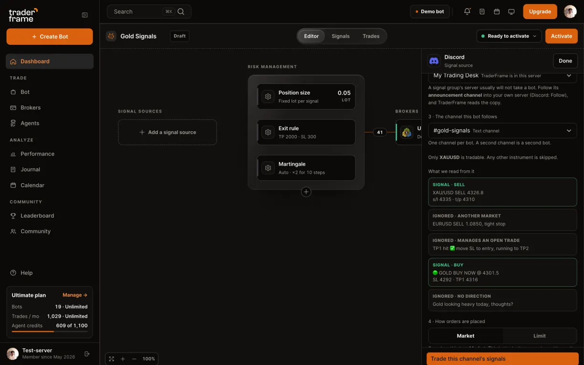Switch to the Trades tab
Screen dimensions: 584x365
(x=371, y=36)
